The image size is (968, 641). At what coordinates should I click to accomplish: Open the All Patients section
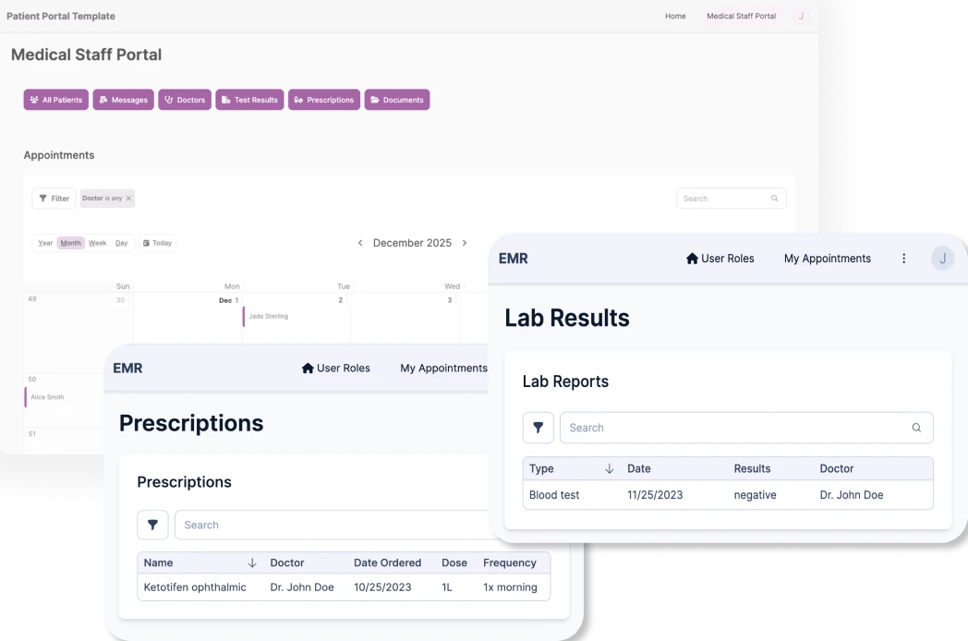tap(55, 100)
